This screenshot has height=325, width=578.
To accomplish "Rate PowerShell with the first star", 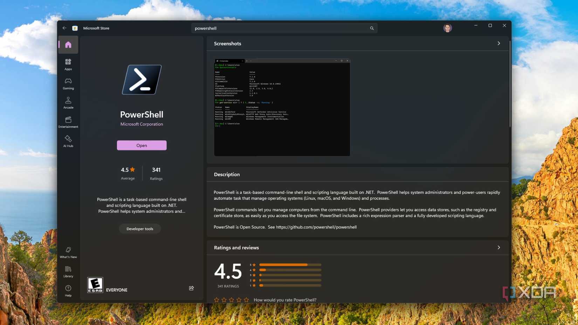I will coord(217,300).
